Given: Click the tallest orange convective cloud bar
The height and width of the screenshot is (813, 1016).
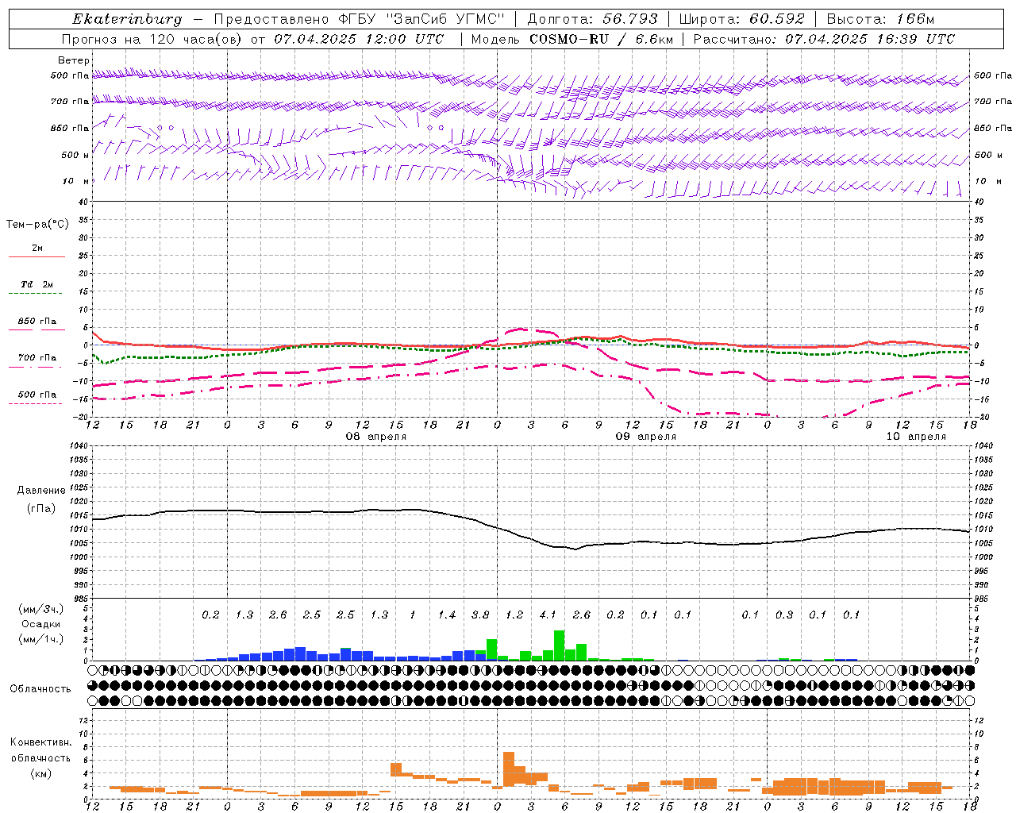Looking at the screenshot, I should (509, 770).
